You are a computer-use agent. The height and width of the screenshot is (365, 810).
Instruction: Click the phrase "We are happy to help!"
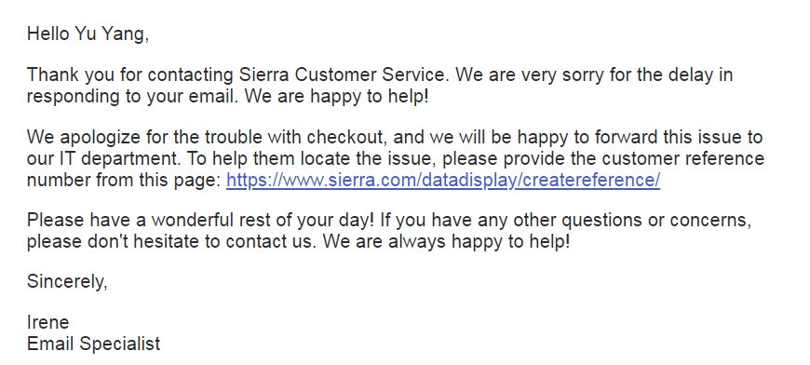337,97
